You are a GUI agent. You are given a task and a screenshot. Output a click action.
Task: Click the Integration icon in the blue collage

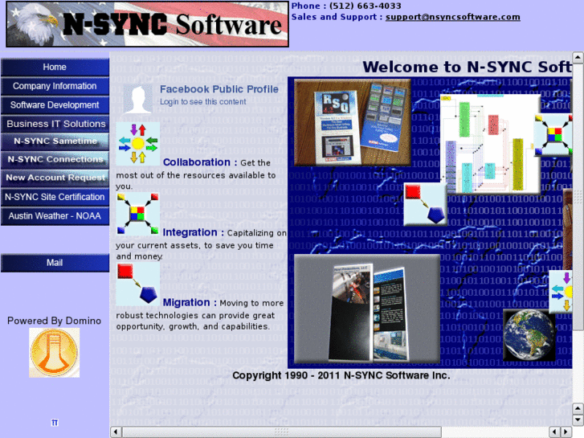553,135
